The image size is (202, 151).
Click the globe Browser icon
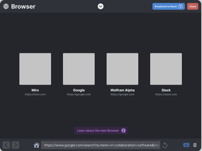tap(6, 6)
